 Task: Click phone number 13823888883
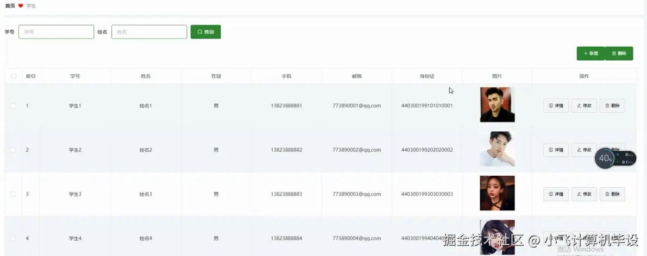[286, 194]
